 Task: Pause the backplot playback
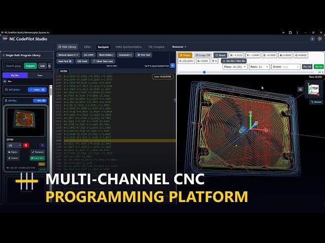185,55
